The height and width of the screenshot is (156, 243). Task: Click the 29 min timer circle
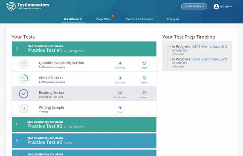pos(23,64)
